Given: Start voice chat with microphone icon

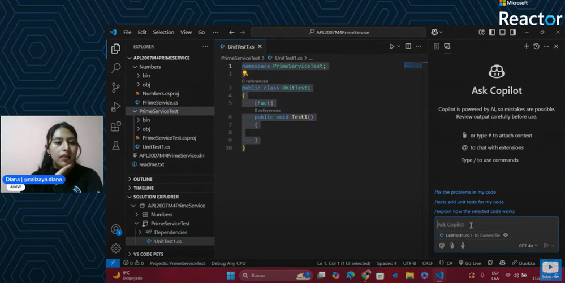Looking at the screenshot, I should pyautogui.click(x=463, y=245).
